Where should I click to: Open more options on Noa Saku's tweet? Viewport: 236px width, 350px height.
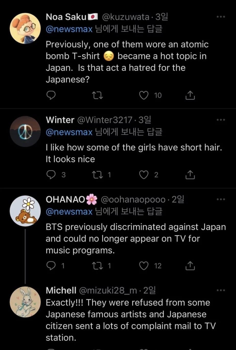[221, 17]
